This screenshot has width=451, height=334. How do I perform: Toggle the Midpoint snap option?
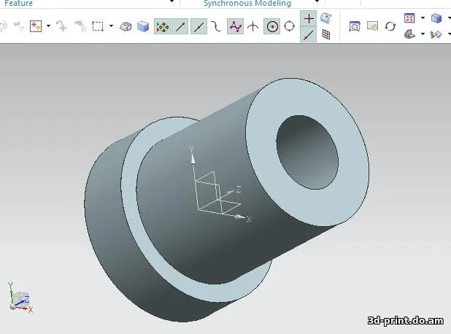click(198, 26)
